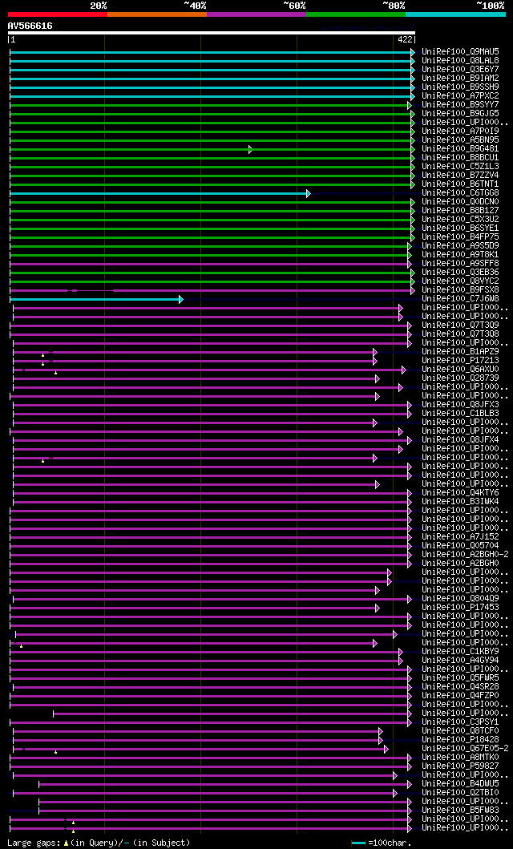This screenshot has height=849, width=513.
Task: Click the cyan ~100% identity legend swatch
Action: point(455,14)
